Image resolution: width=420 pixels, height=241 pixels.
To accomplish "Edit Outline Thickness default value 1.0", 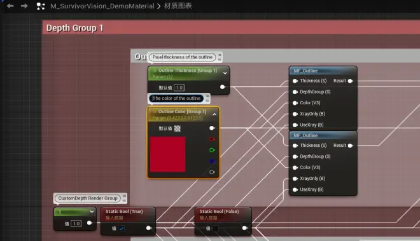I will tap(179, 88).
